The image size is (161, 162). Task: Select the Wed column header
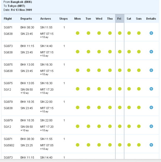point(99,19)
